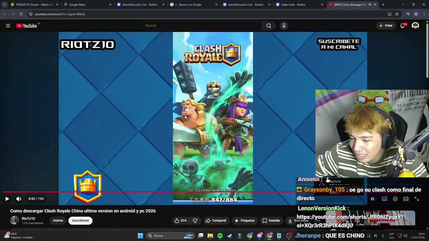Open the YouTube account avatar menu
This screenshot has width=429, height=241.
coord(415,25)
